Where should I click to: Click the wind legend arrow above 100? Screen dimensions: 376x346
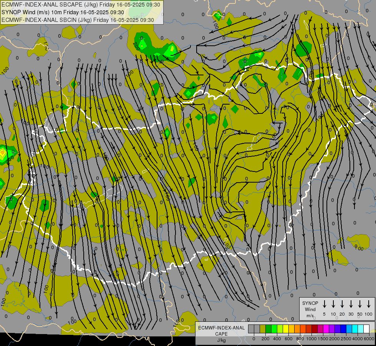pyautogui.click(x=369, y=304)
